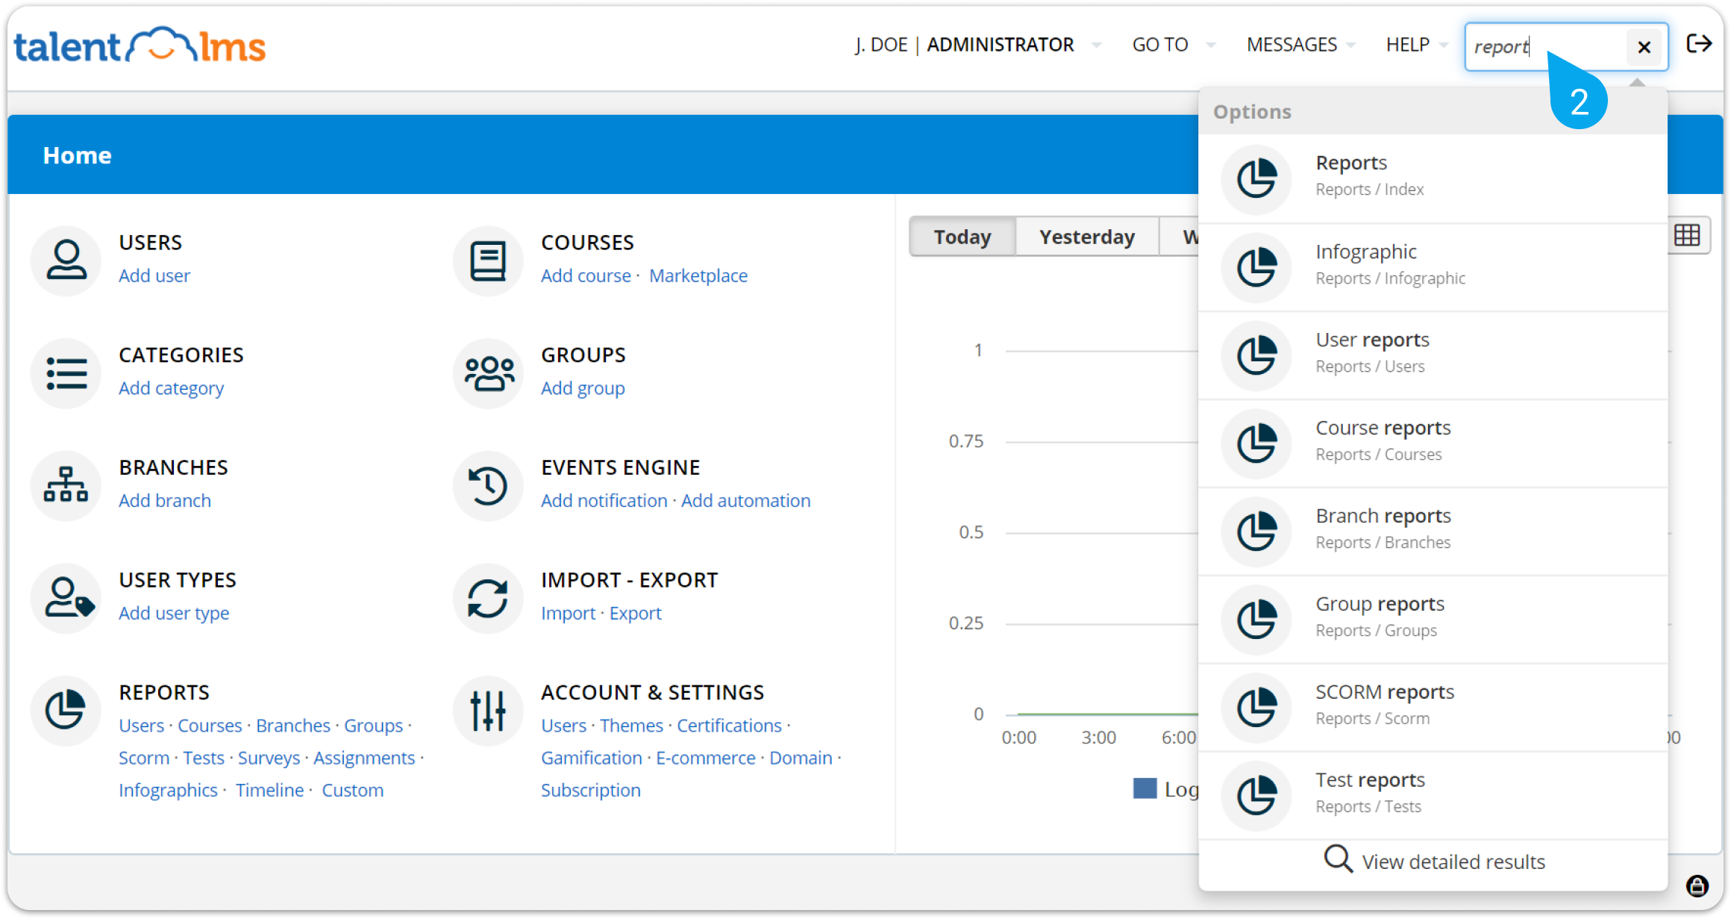Click the blue Logins legend swatch
1731x919 pixels.
(x=1145, y=788)
